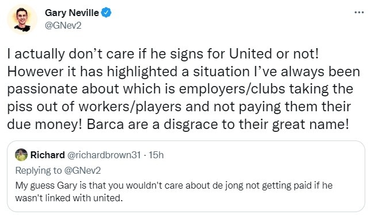Screen dimensions: 371x215
Task: Open Gary Neville's profile avatar
Action: tap(22, 19)
